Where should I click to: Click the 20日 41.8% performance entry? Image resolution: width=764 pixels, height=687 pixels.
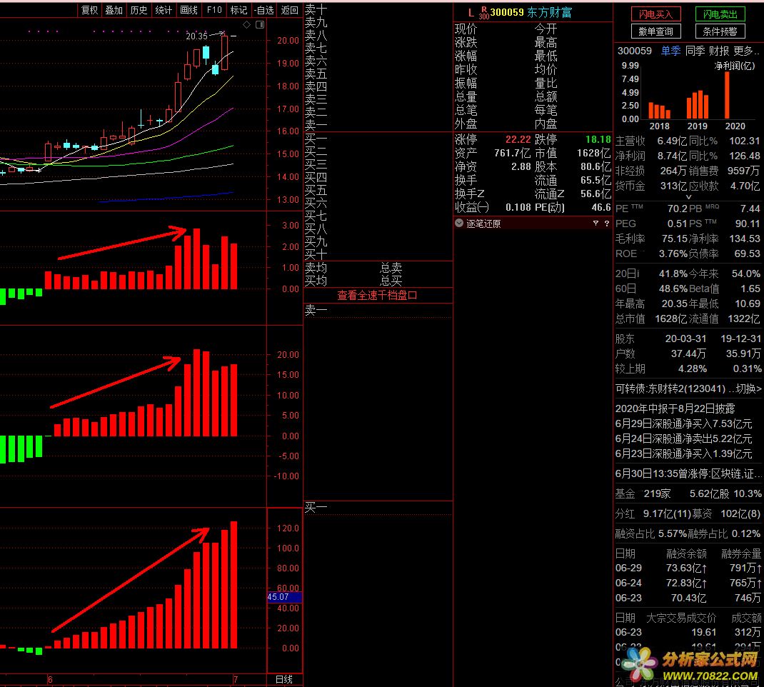point(651,274)
